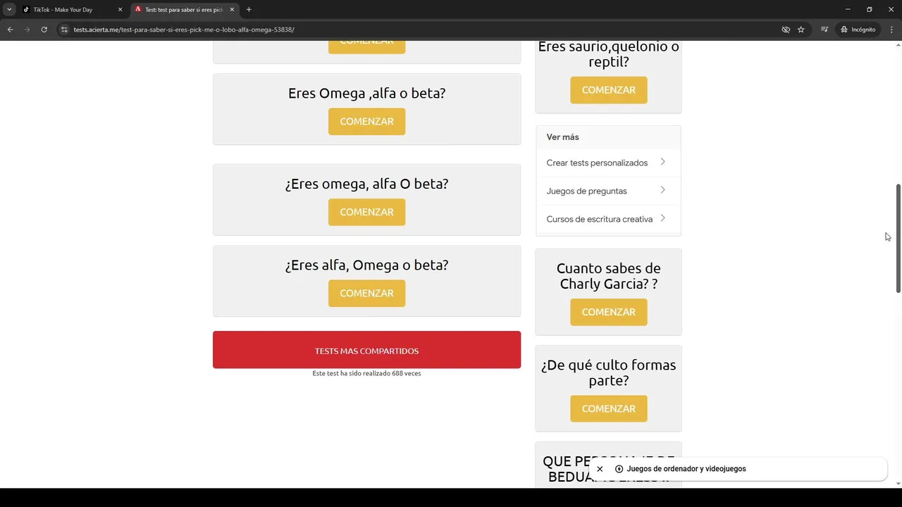
Task: Go back to the previous page
Action: [10, 30]
